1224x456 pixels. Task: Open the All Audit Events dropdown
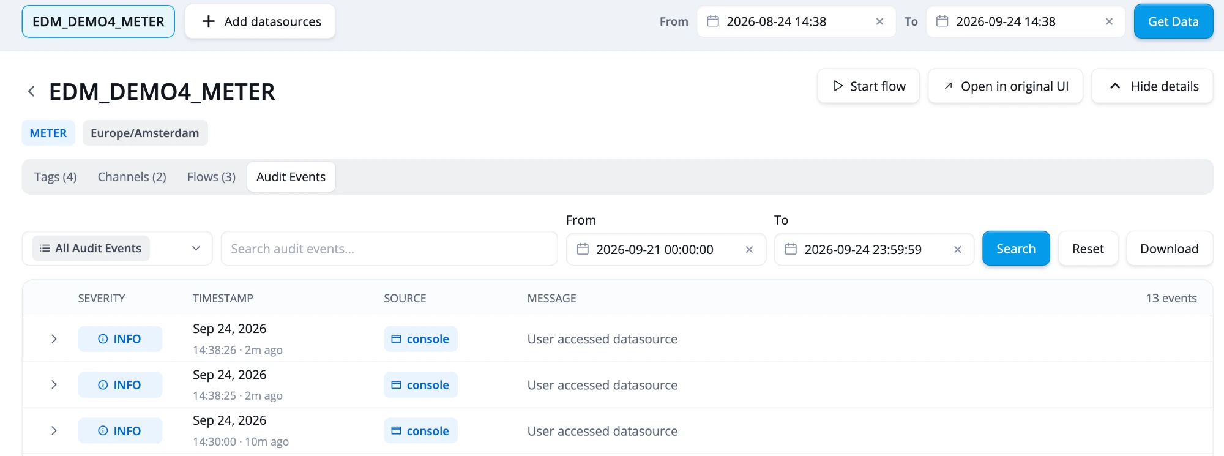coord(117,249)
